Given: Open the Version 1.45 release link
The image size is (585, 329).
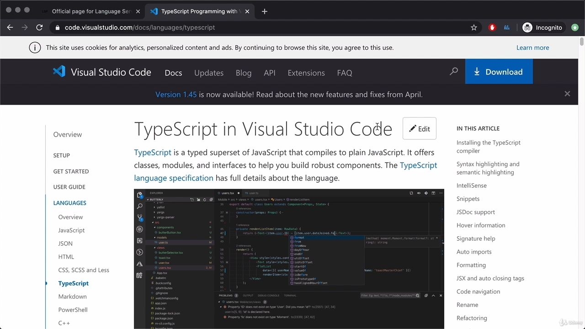Looking at the screenshot, I should [176, 95].
